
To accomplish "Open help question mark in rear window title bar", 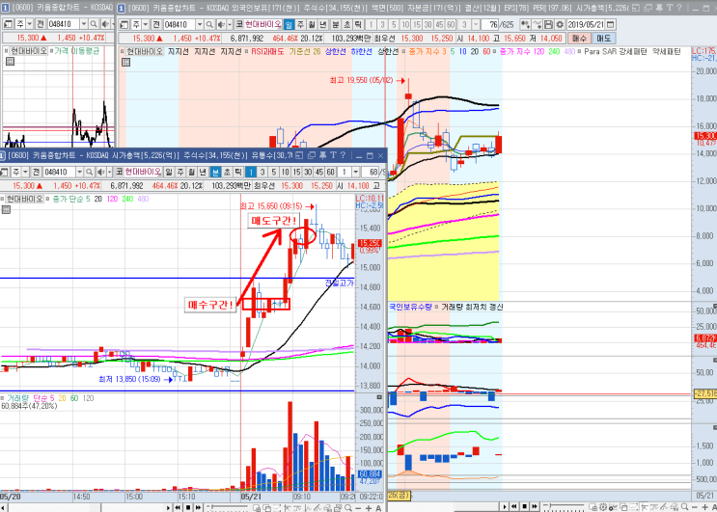I will tap(679, 8).
